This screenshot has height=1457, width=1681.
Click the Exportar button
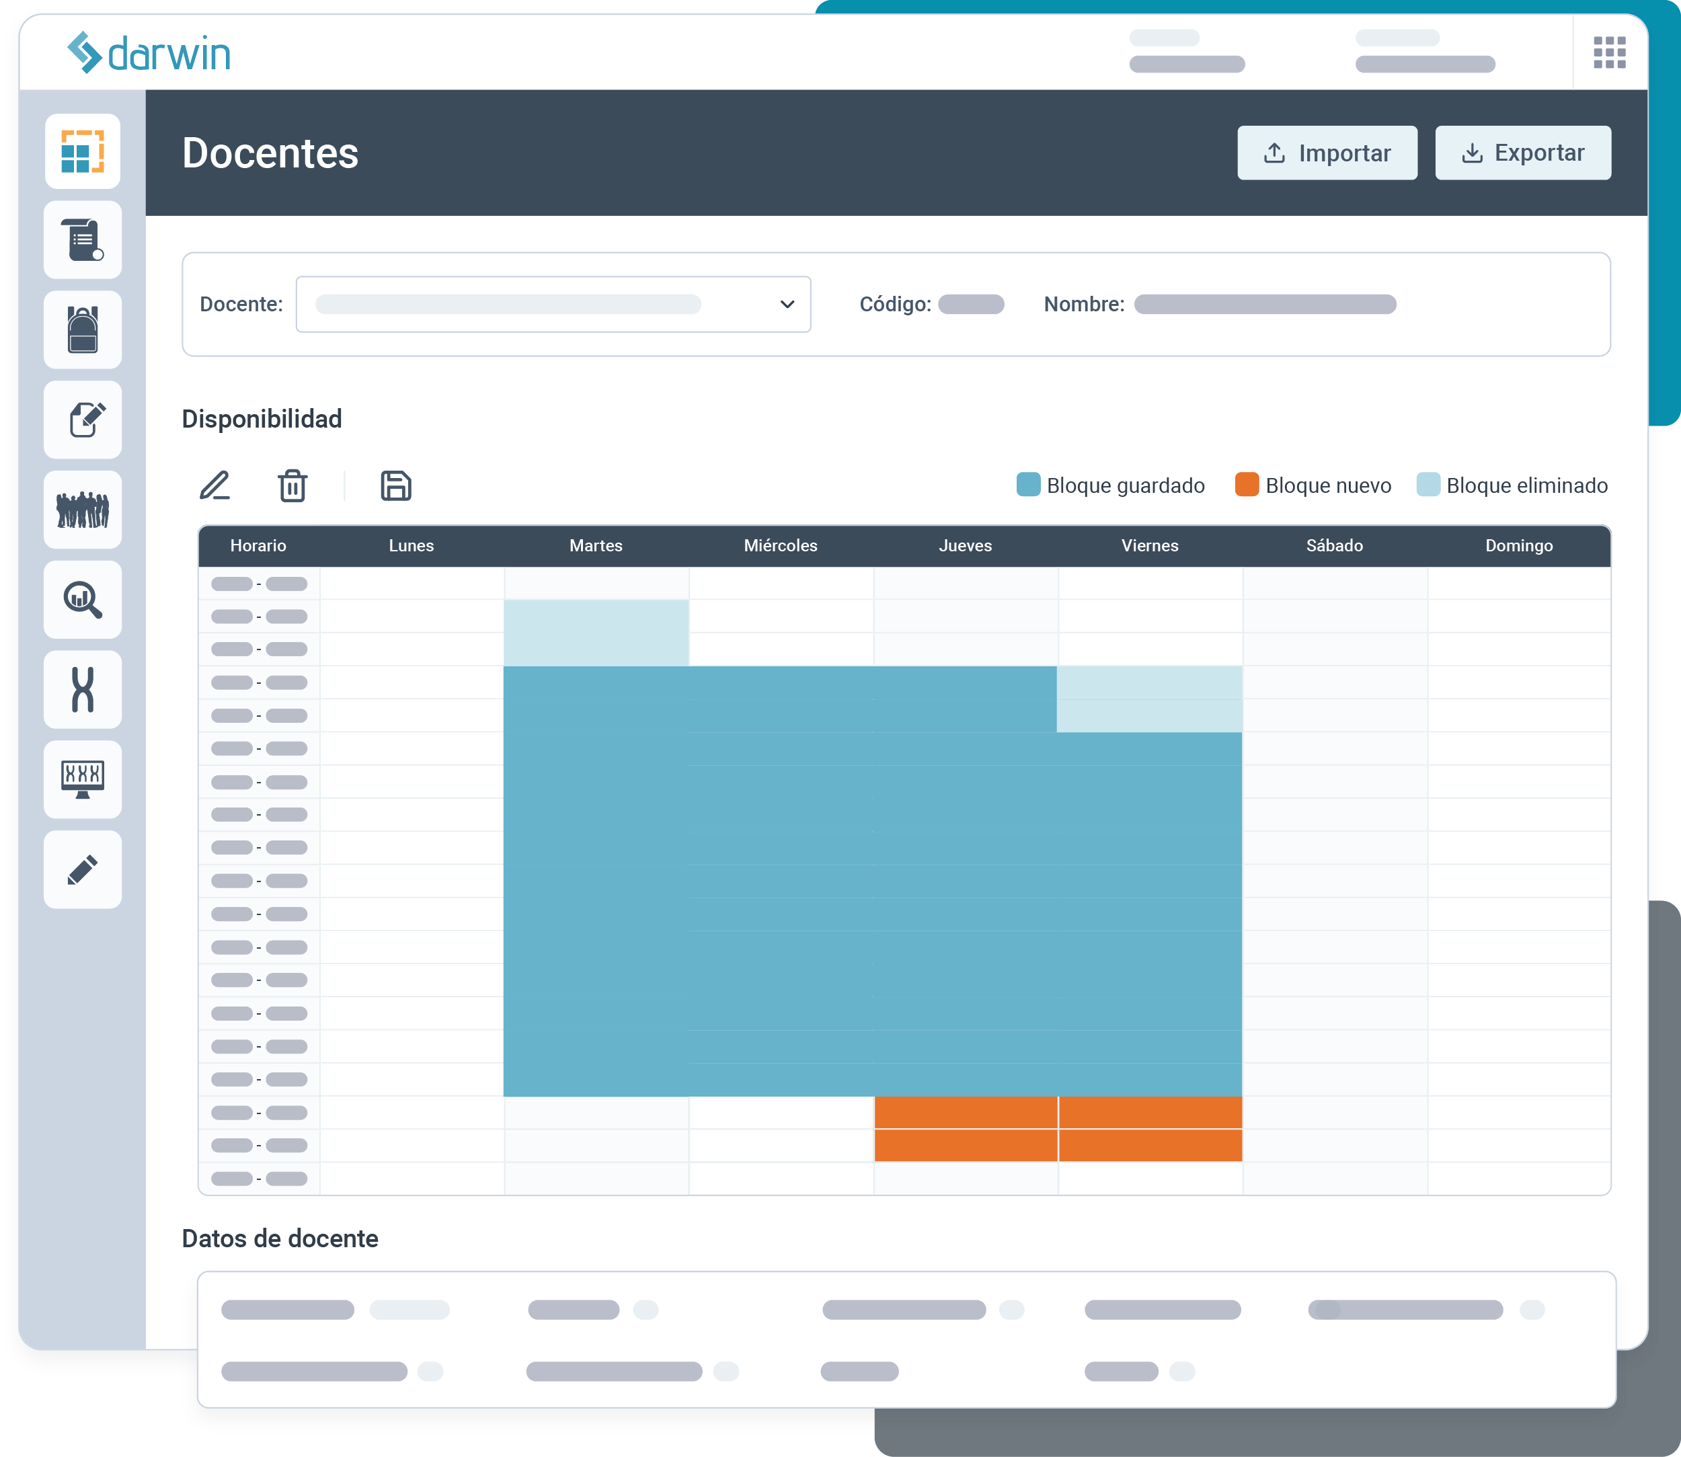[1522, 153]
